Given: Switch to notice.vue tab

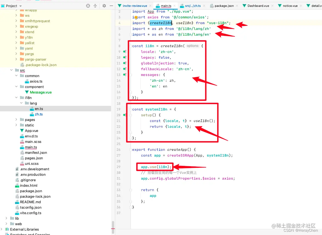Looking at the screenshot, I should (x=290, y=6).
